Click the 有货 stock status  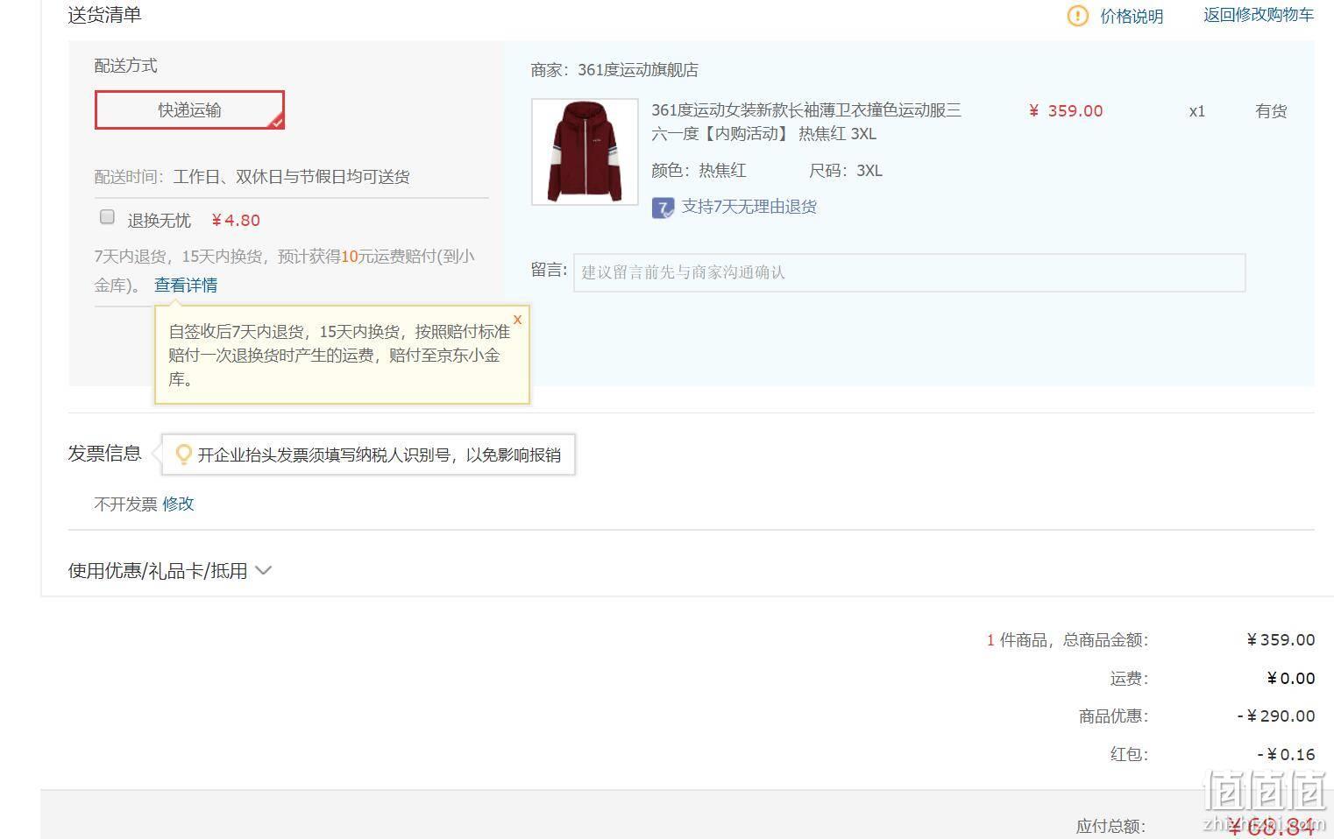1271,111
